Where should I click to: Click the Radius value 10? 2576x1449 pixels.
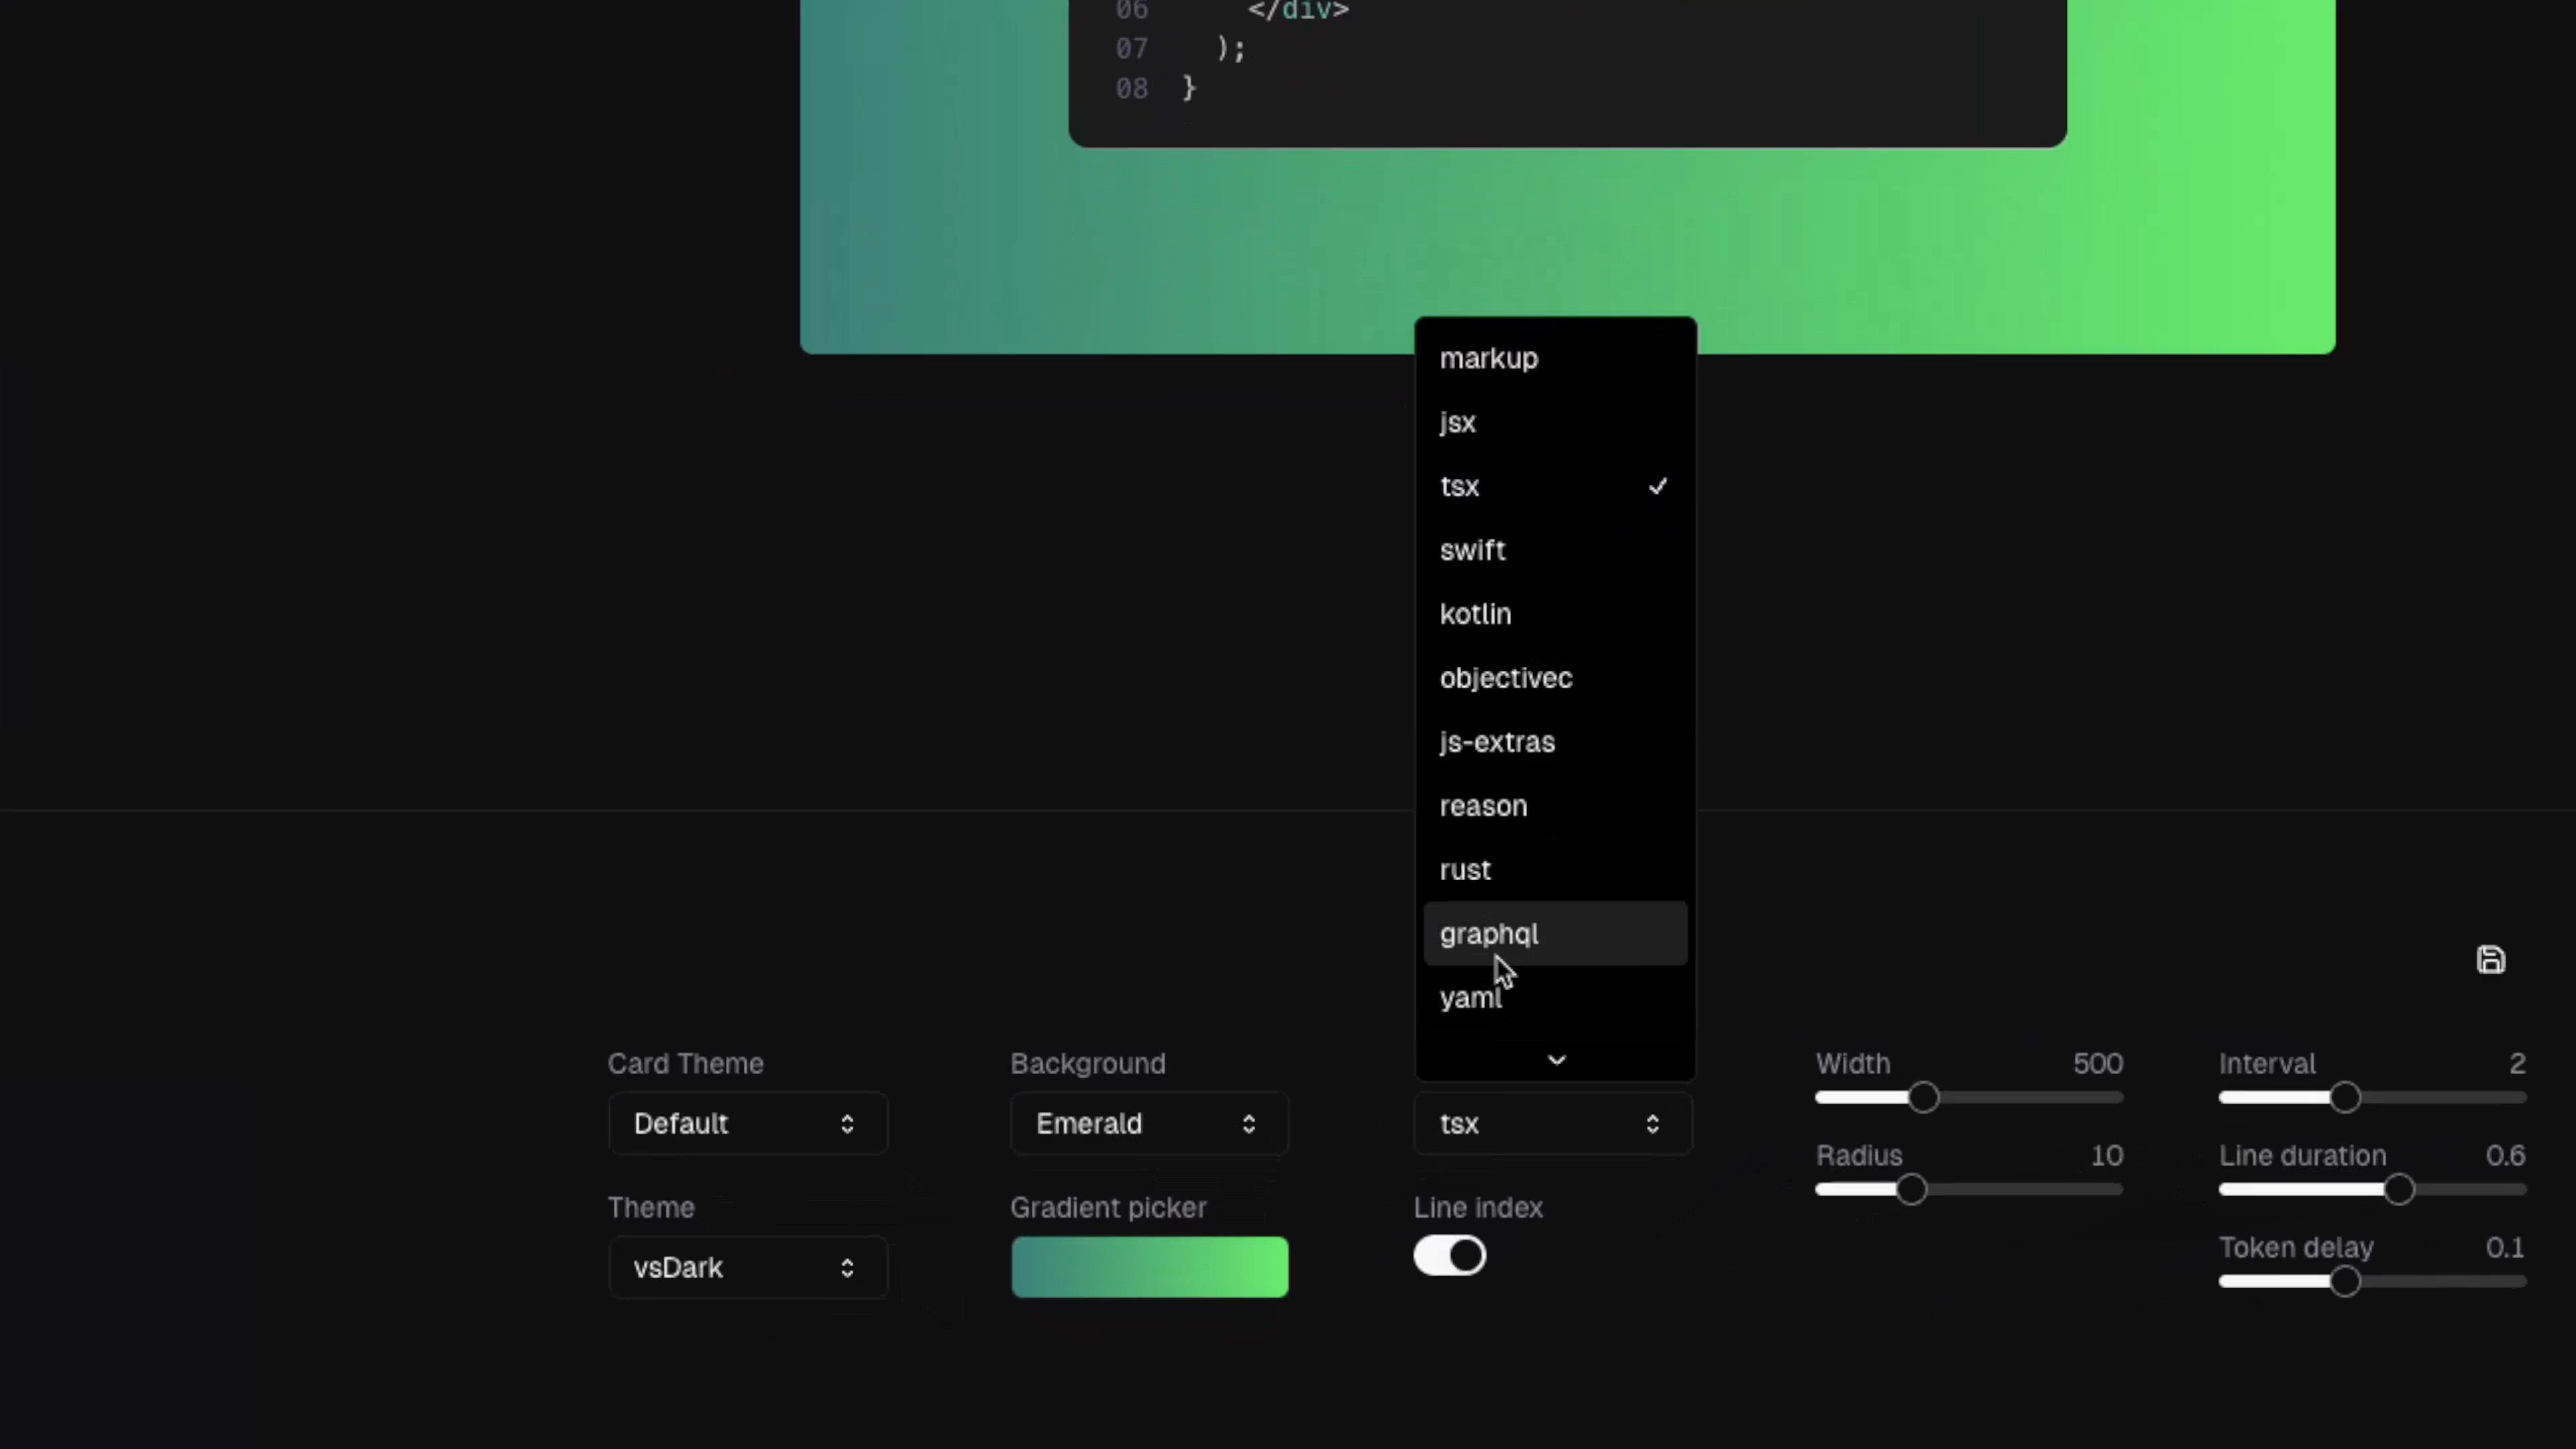(x=2106, y=1155)
